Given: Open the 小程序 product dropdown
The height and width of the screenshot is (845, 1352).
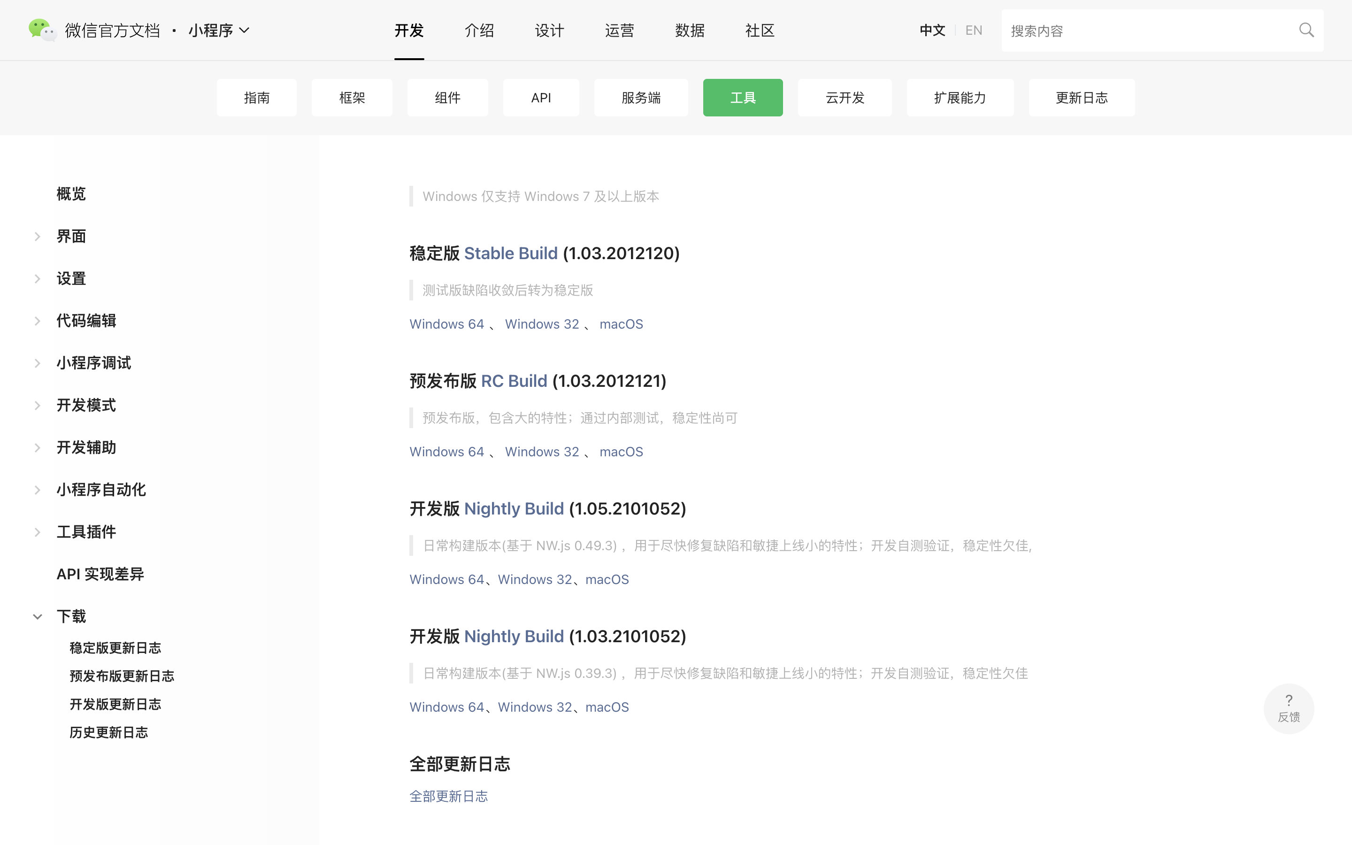Looking at the screenshot, I should pyautogui.click(x=218, y=30).
